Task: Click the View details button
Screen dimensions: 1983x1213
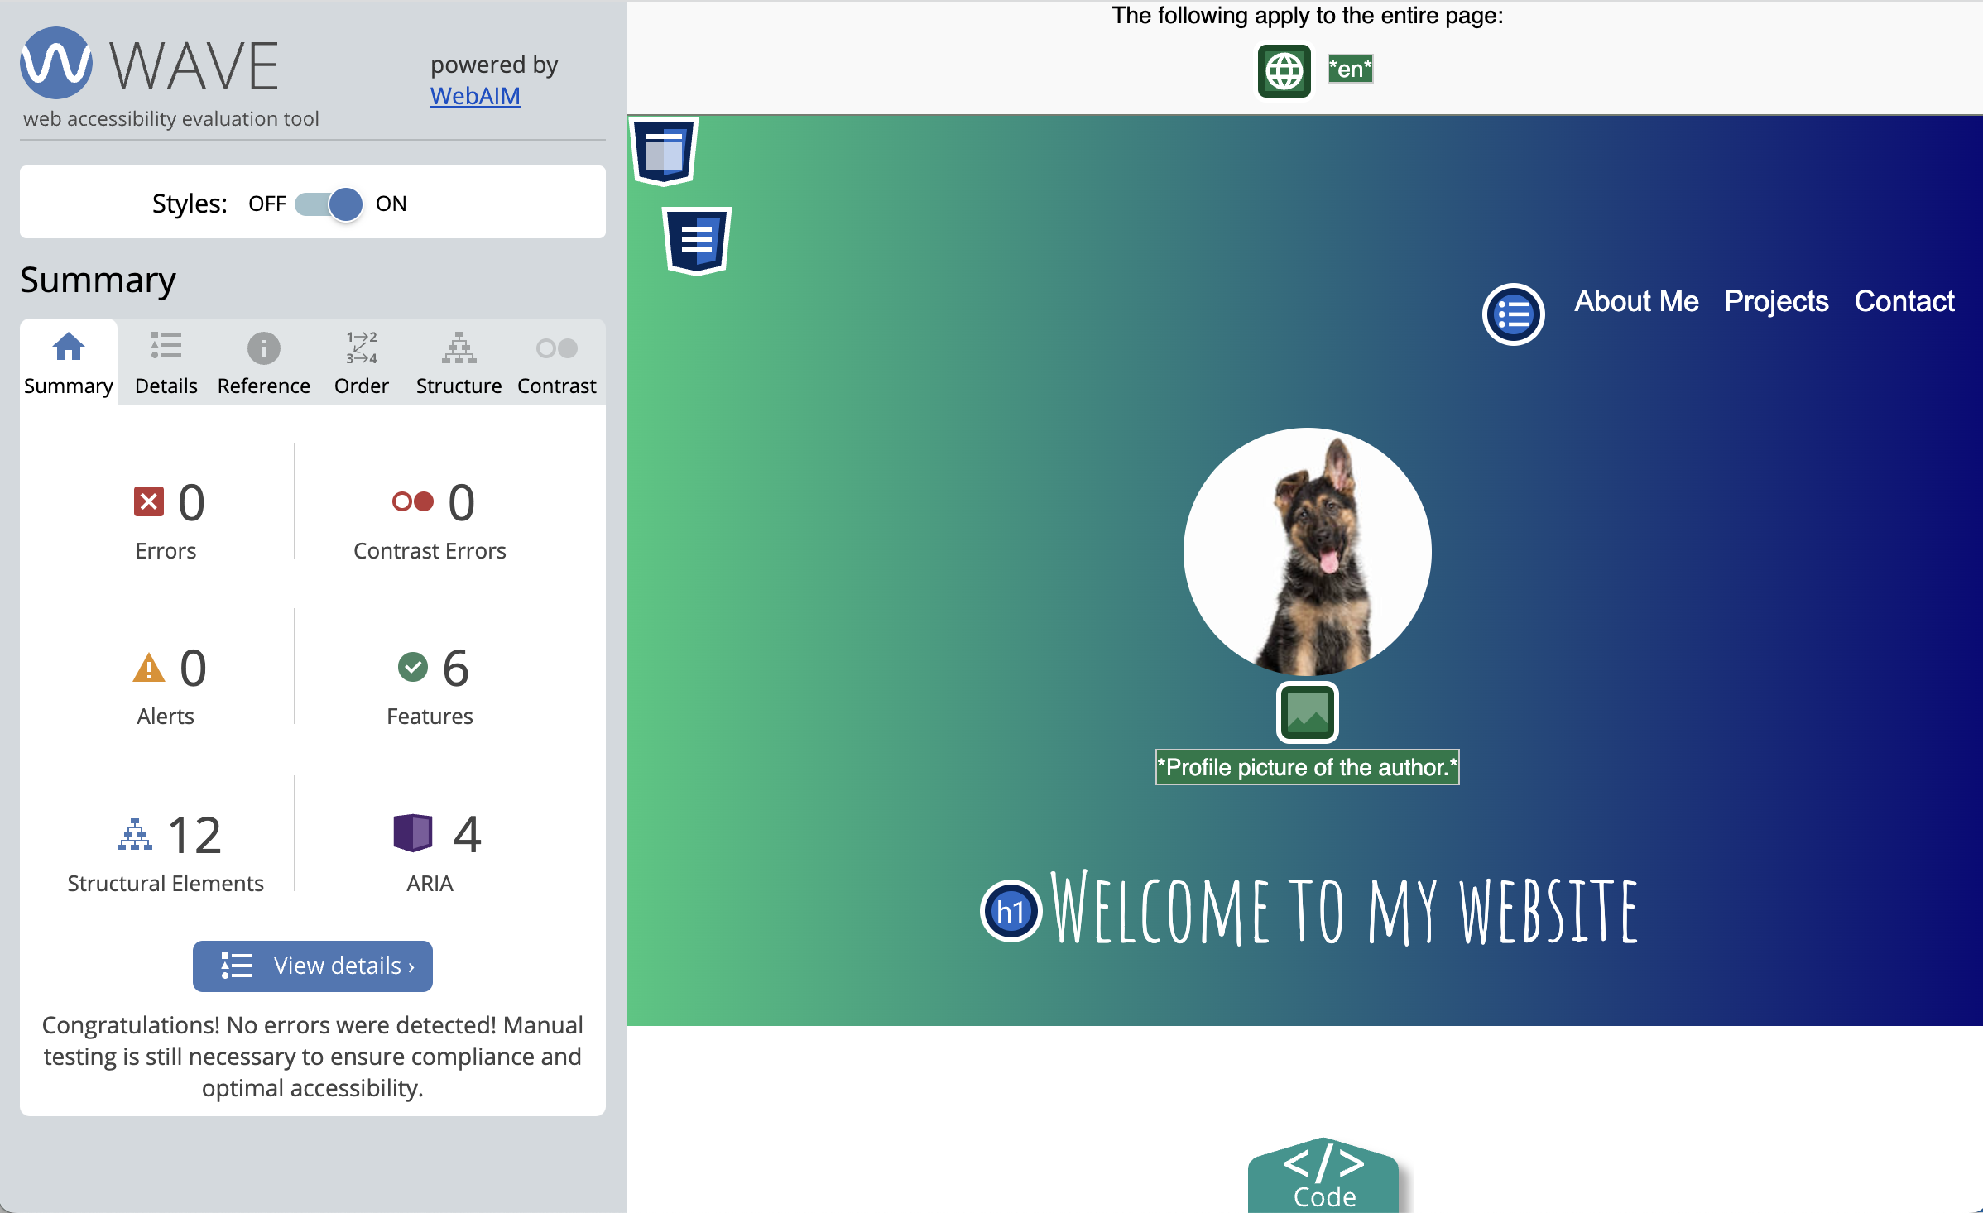Action: [x=312, y=966]
